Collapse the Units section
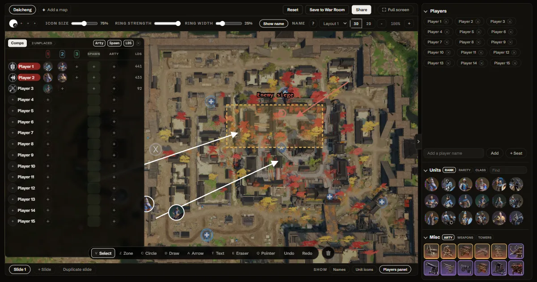Screen dimensions: 537x282 point(426,170)
